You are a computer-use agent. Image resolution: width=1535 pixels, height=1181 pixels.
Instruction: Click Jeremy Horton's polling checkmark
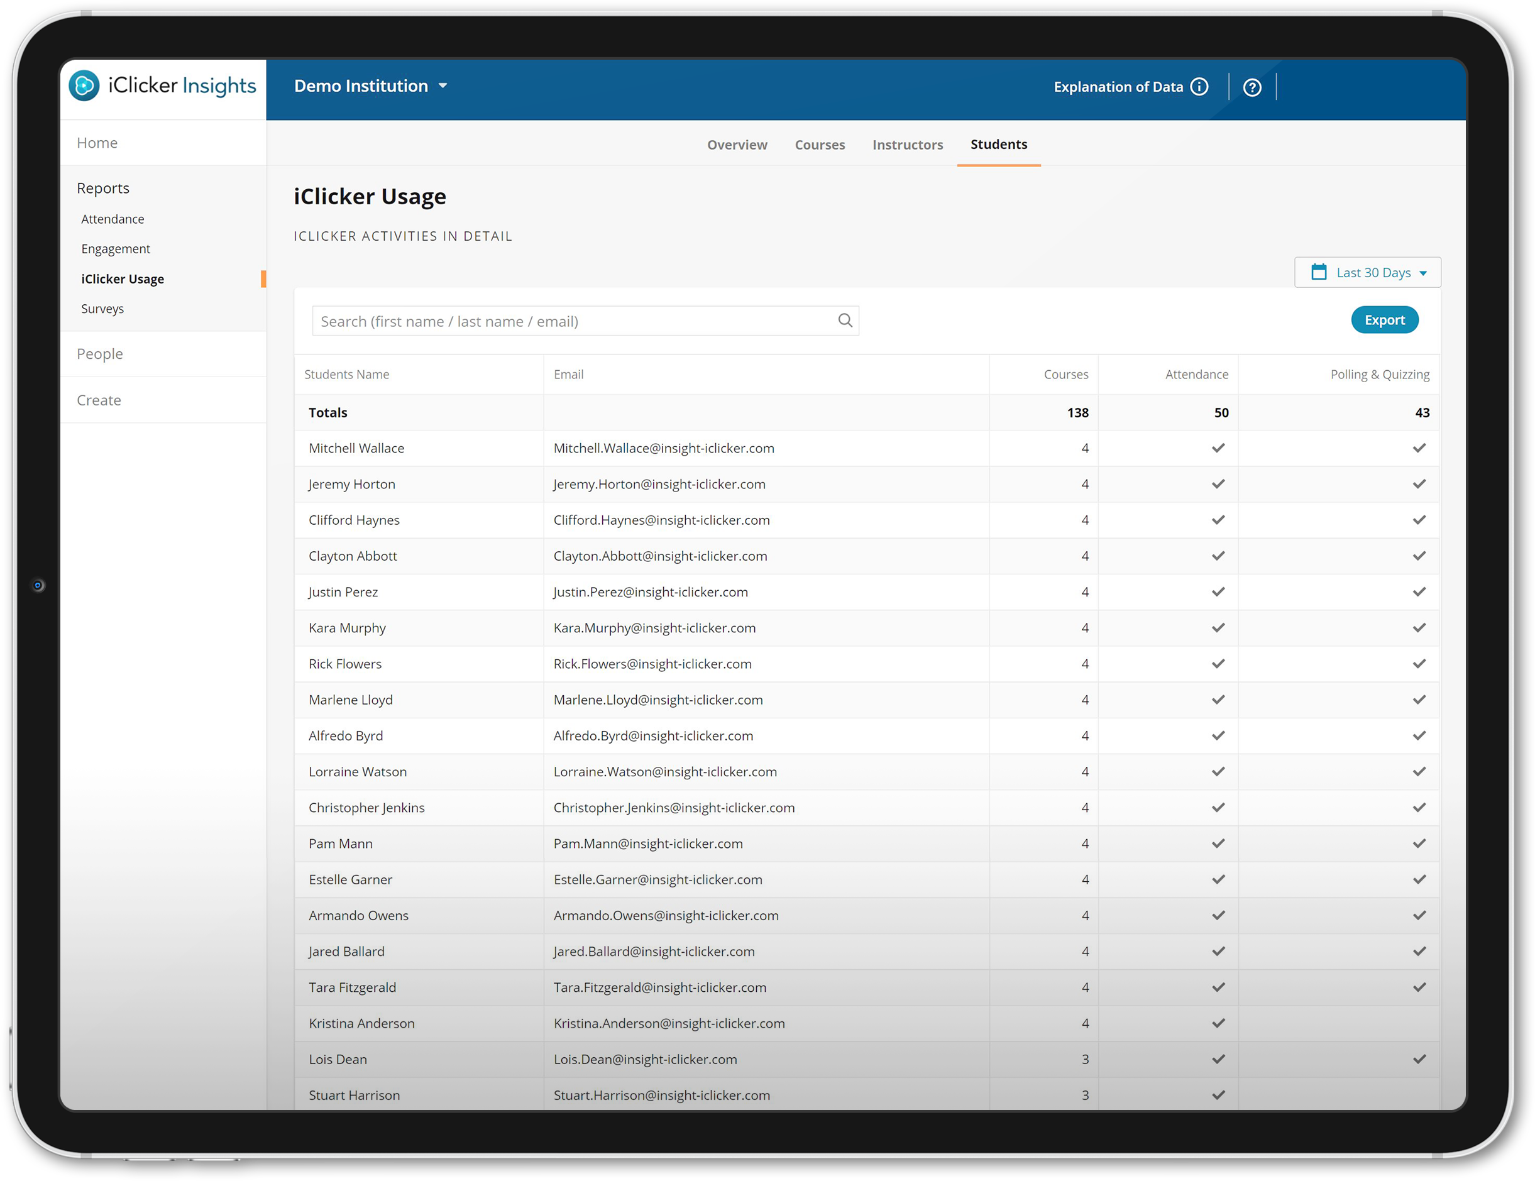1420,483
